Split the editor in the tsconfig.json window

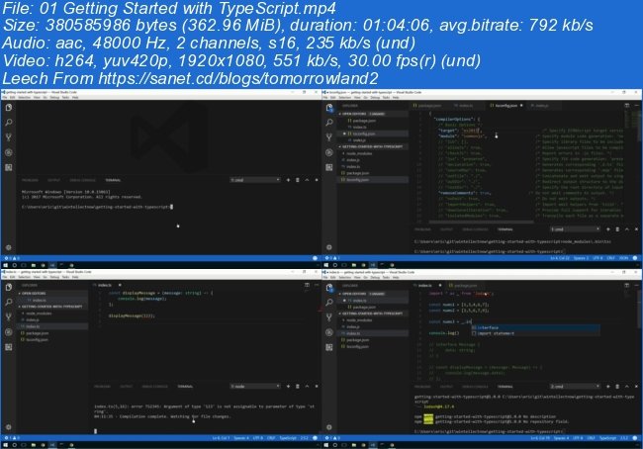[x=627, y=106]
